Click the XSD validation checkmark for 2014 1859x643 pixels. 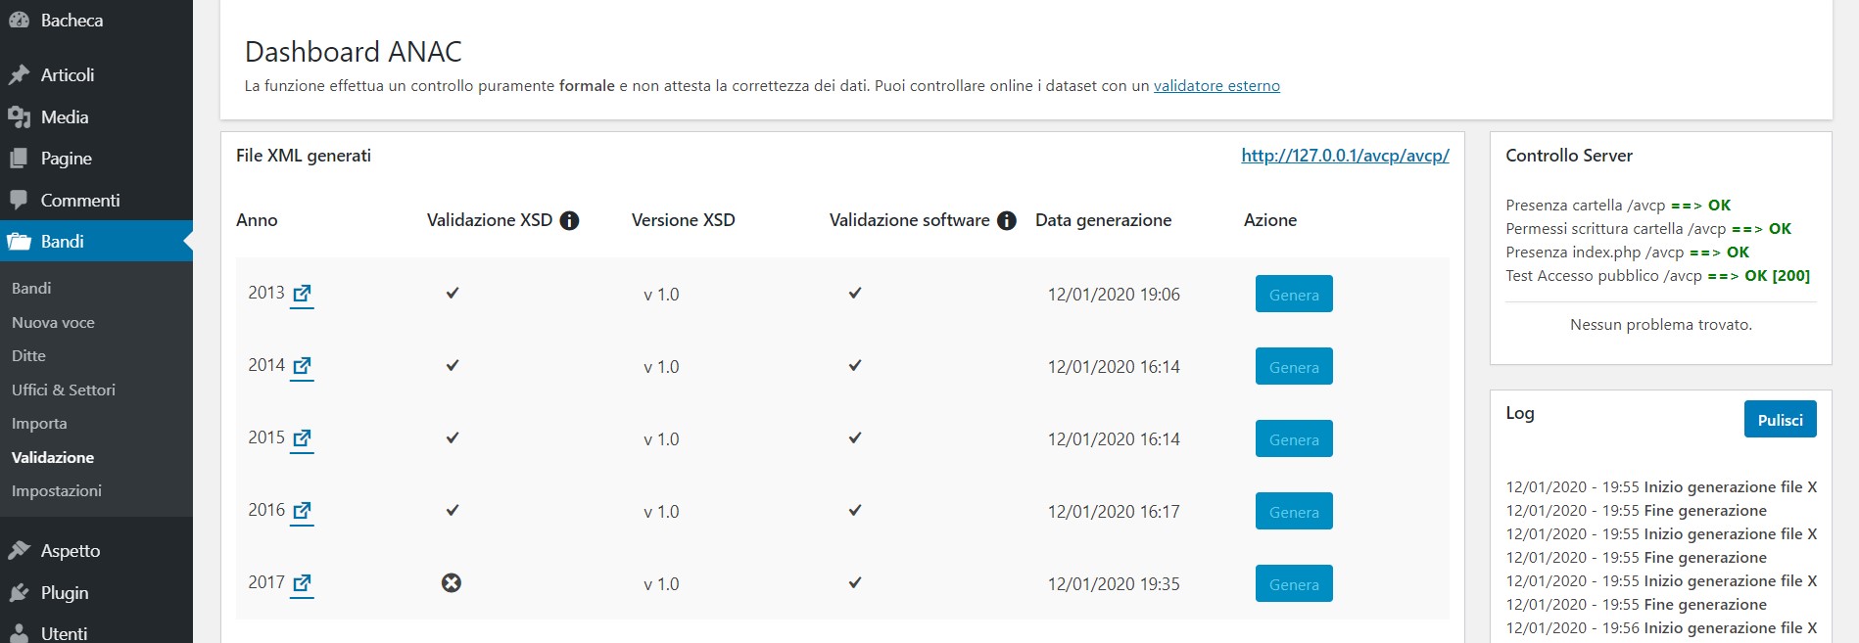click(x=453, y=365)
